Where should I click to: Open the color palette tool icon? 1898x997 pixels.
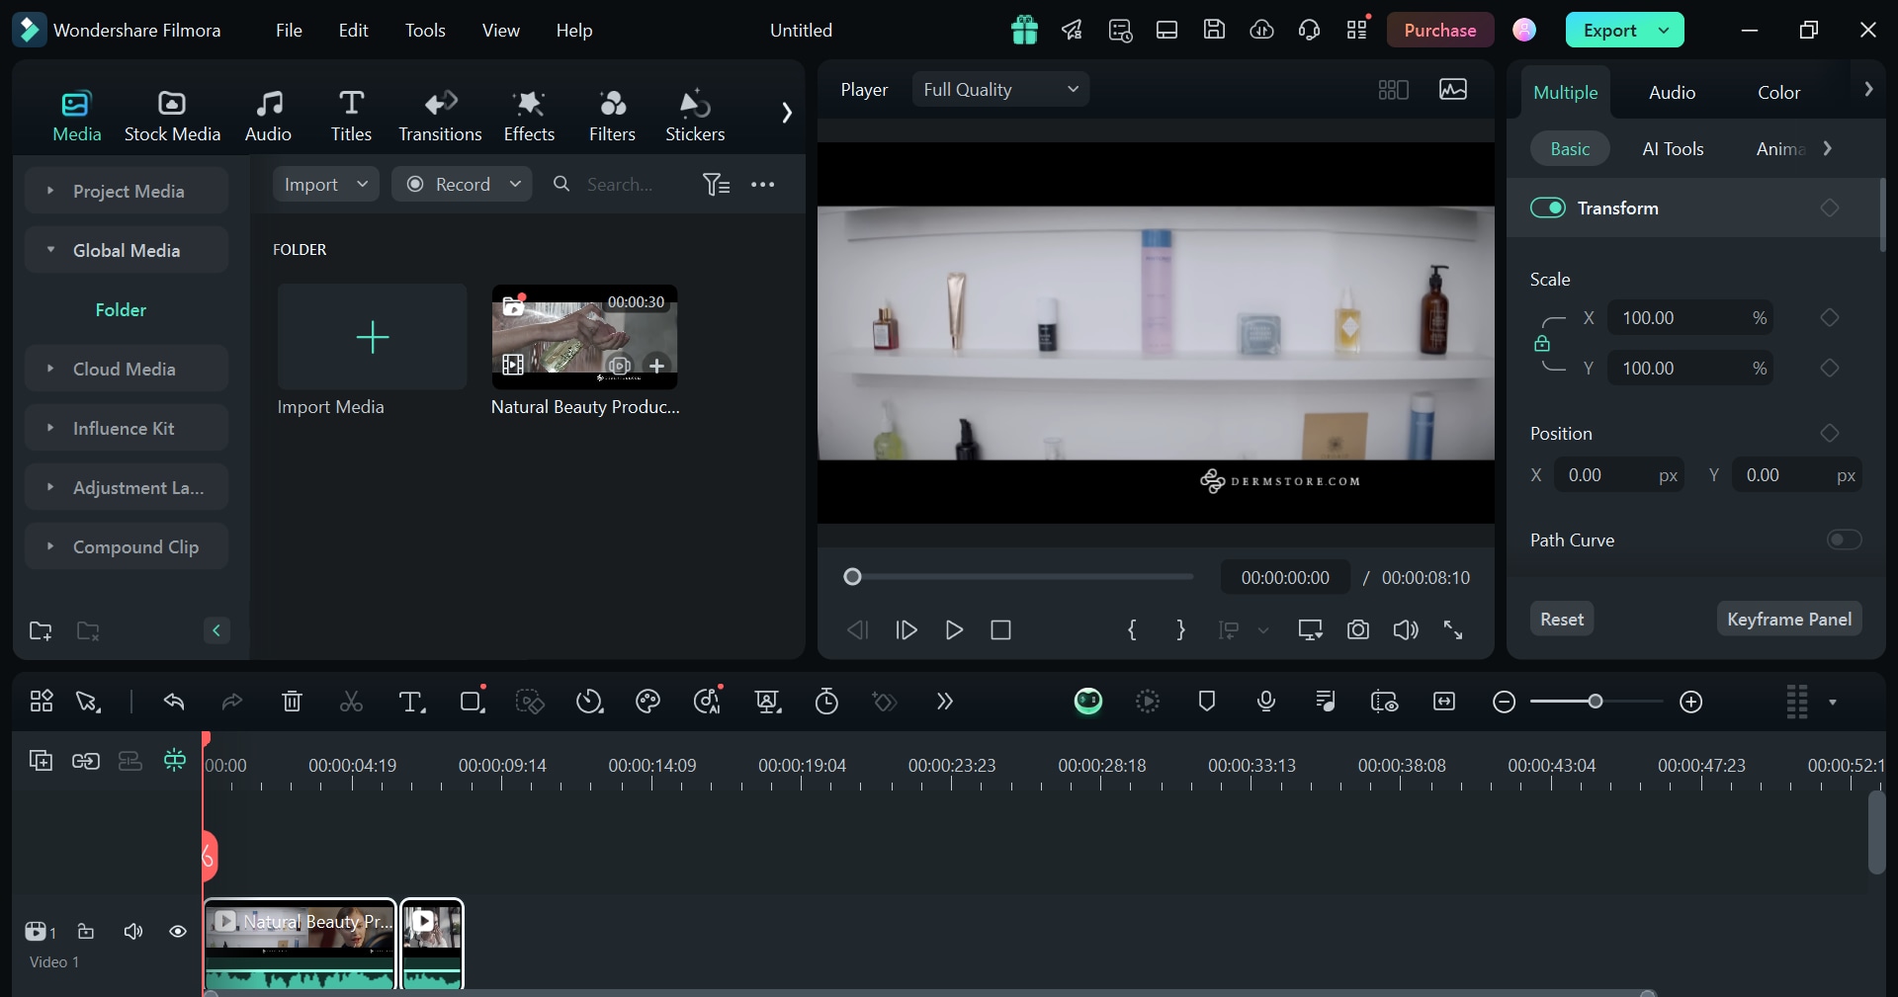tap(647, 702)
